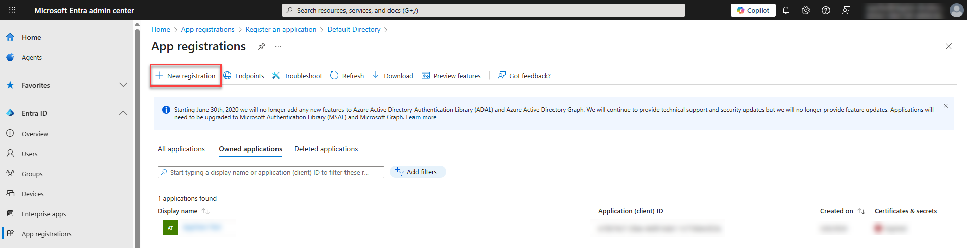The height and width of the screenshot is (248, 967).
Task: Click New registration
Action: click(x=185, y=76)
